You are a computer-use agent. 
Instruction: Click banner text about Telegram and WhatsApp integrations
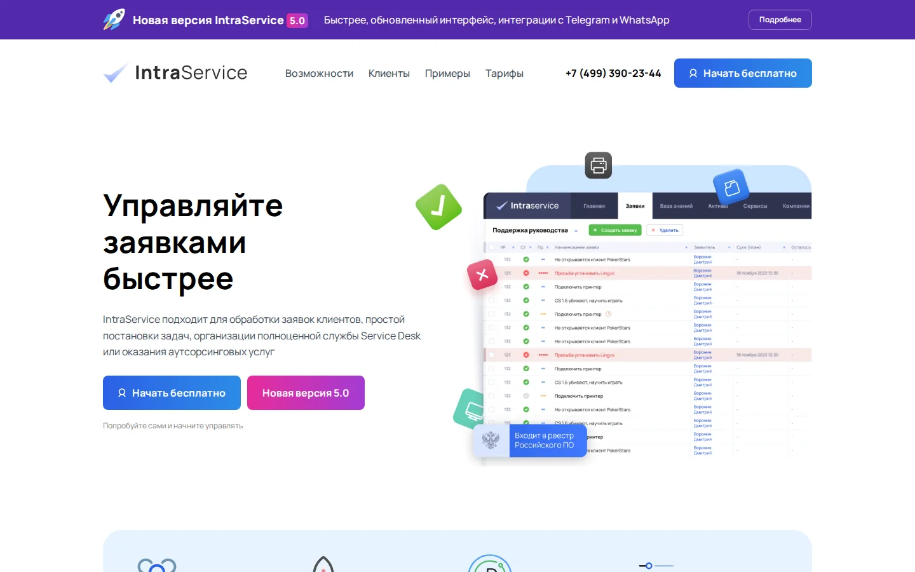point(496,20)
